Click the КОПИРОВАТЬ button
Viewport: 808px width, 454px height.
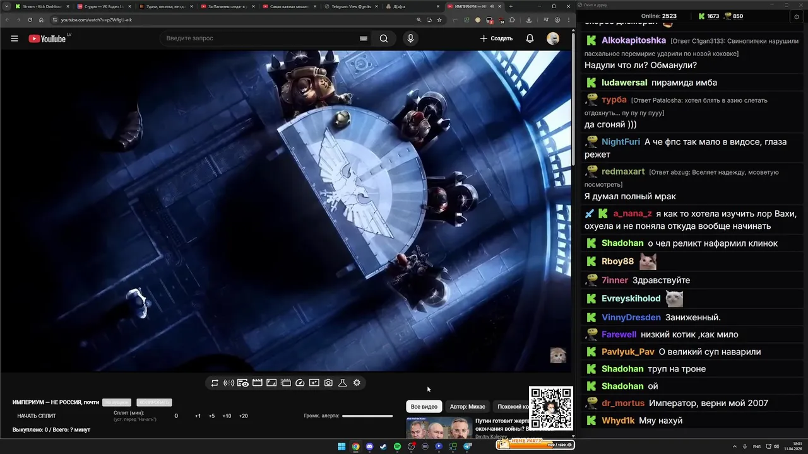click(154, 402)
